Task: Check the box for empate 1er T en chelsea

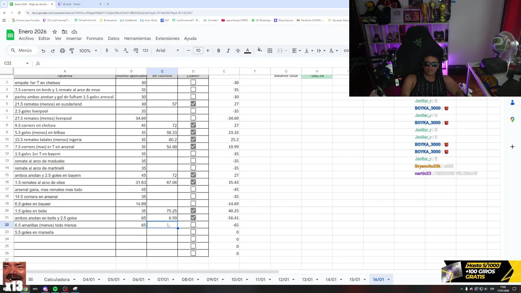Action: tap(193, 83)
